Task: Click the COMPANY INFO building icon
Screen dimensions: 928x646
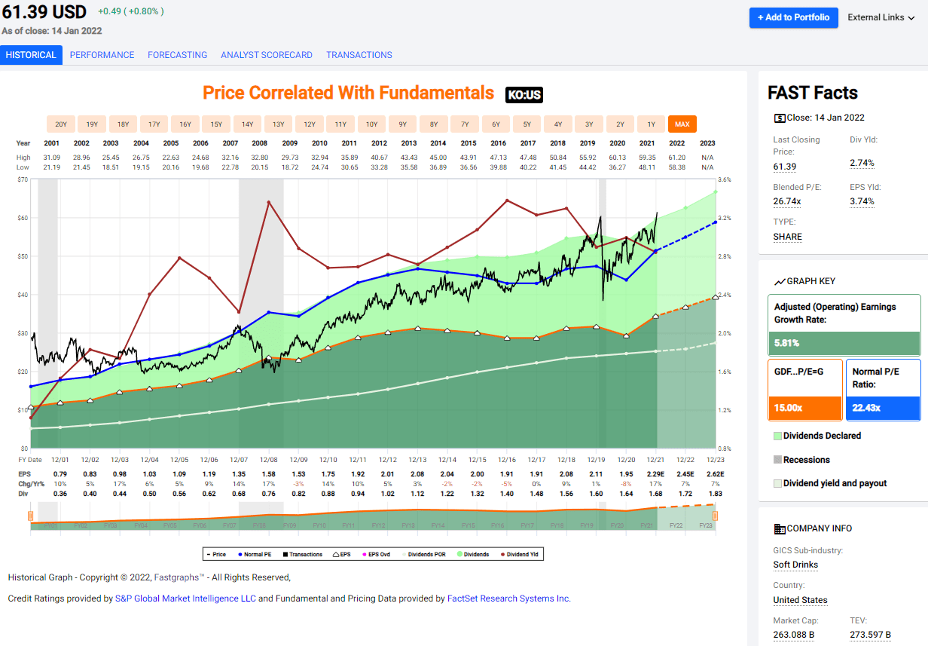Action: click(780, 528)
